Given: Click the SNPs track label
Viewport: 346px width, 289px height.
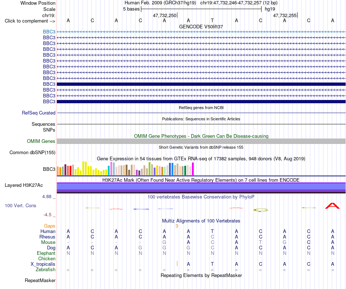Looking at the screenshot, I should click(x=49, y=130).
